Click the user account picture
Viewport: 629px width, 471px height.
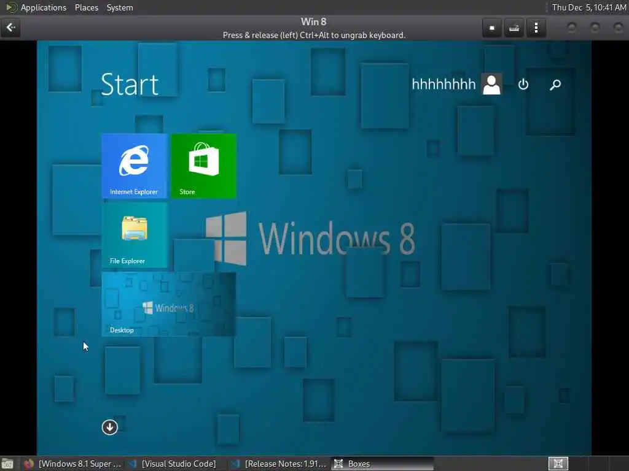(x=492, y=84)
